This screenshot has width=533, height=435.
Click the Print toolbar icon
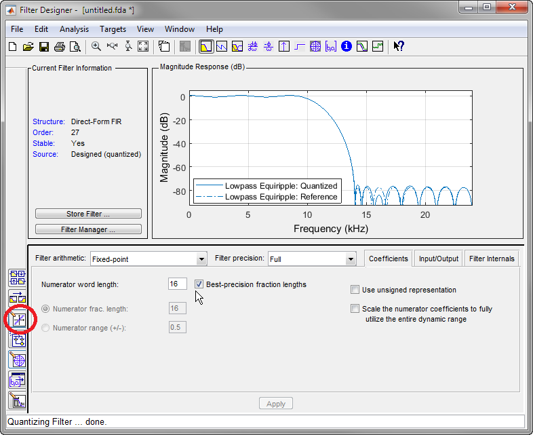59,47
